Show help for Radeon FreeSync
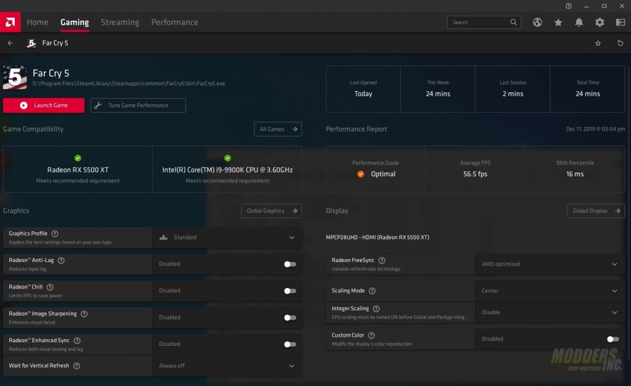Viewport: 631px width, 386px height. 382,260
